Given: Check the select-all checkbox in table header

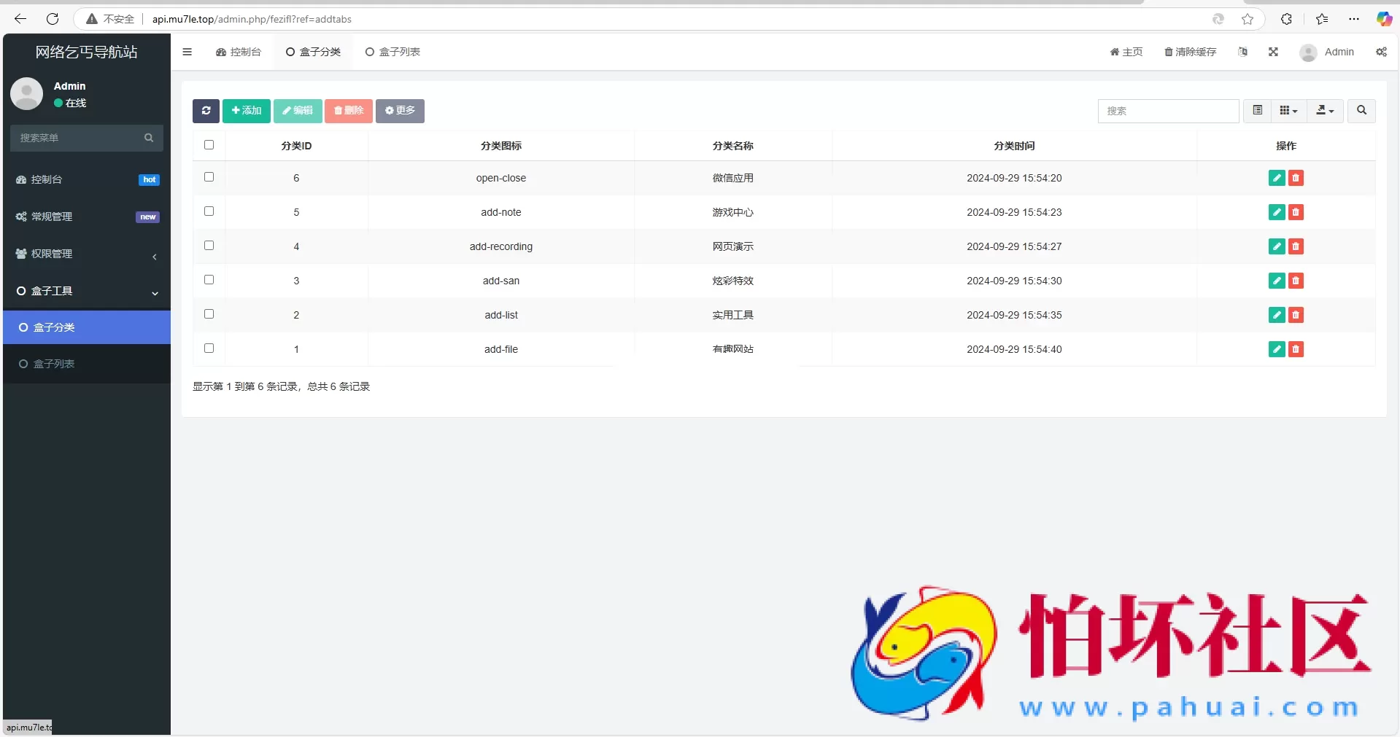Looking at the screenshot, I should (209, 145).
